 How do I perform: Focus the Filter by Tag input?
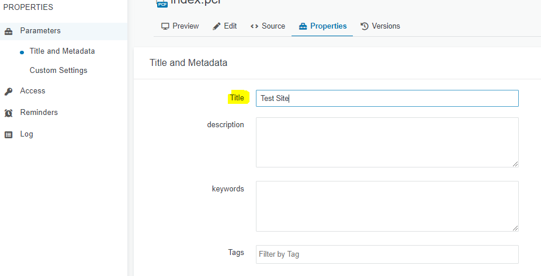click(x=387, y=254)
